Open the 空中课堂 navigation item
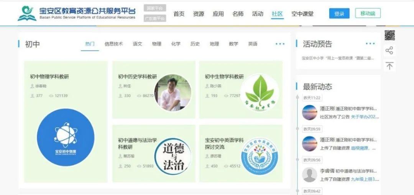The height and width of the screenshot is (195, 414). 302,14
